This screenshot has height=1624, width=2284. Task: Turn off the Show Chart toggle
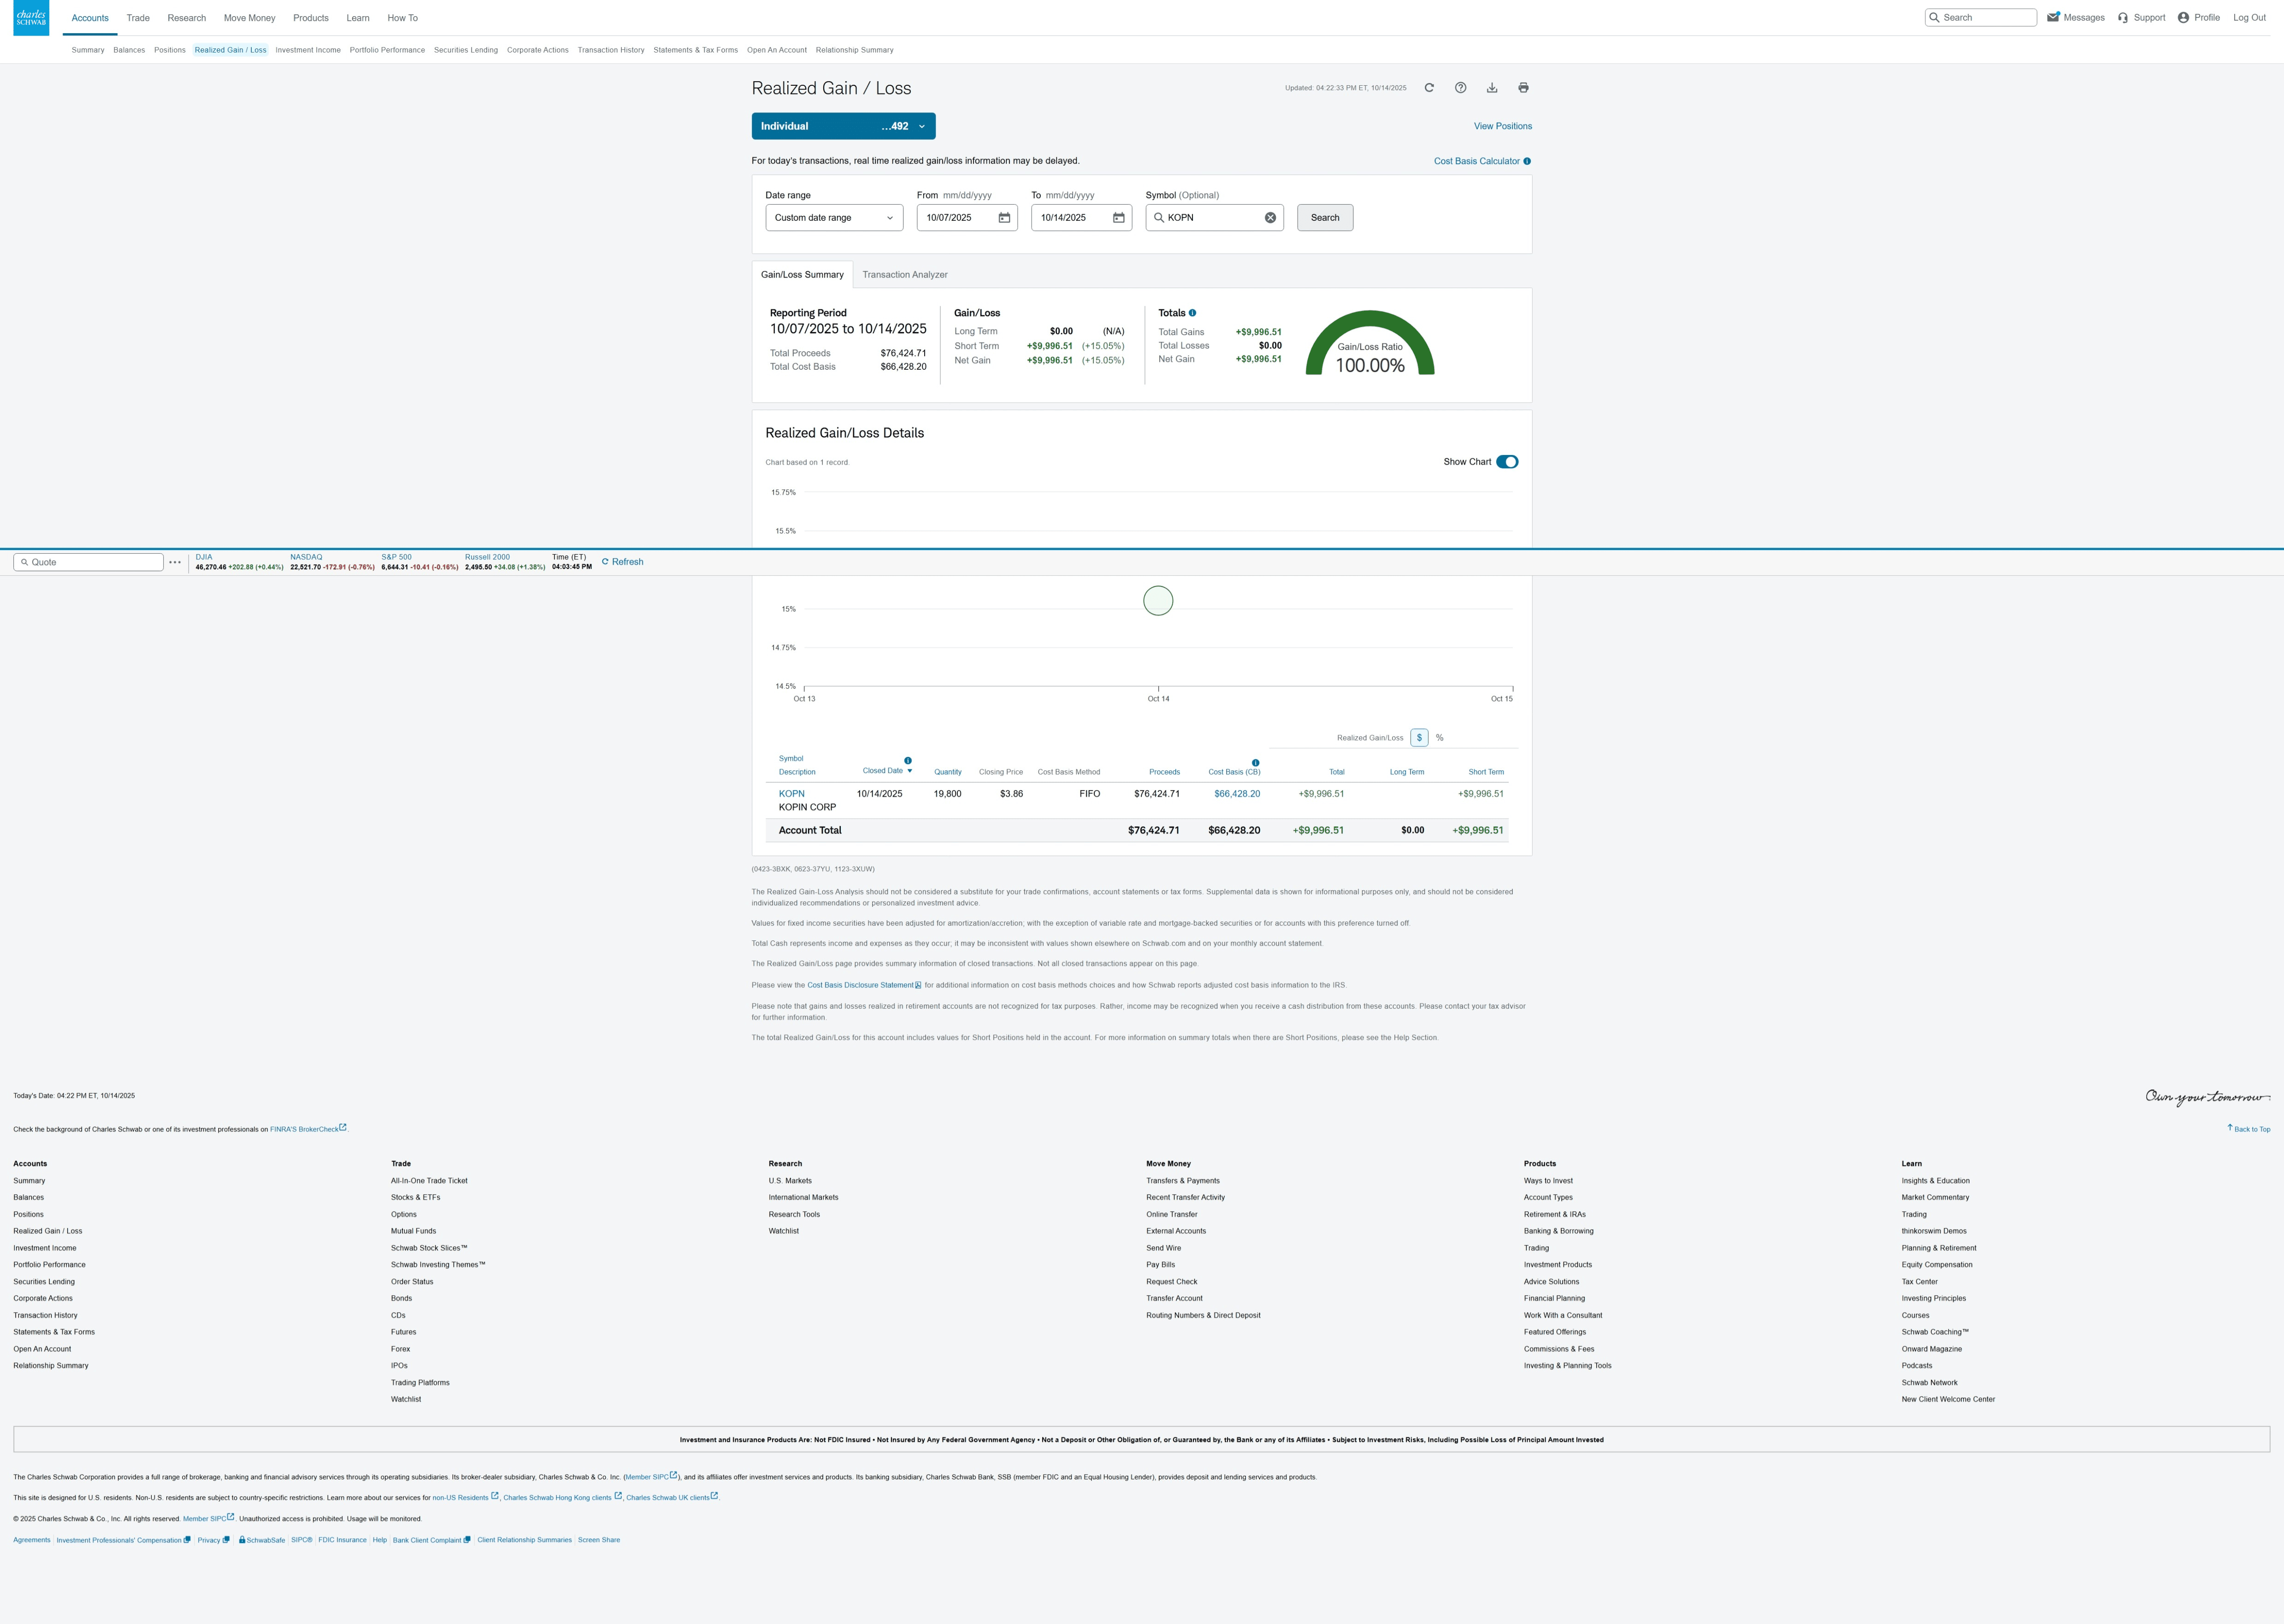[x=1507, y=462]
